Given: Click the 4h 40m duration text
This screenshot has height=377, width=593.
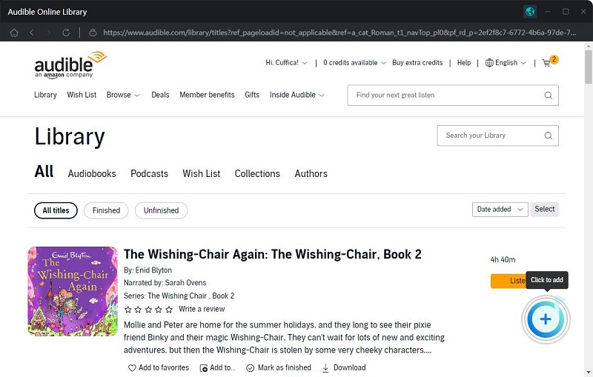Looking at the screenshot, I should (503, 259).
